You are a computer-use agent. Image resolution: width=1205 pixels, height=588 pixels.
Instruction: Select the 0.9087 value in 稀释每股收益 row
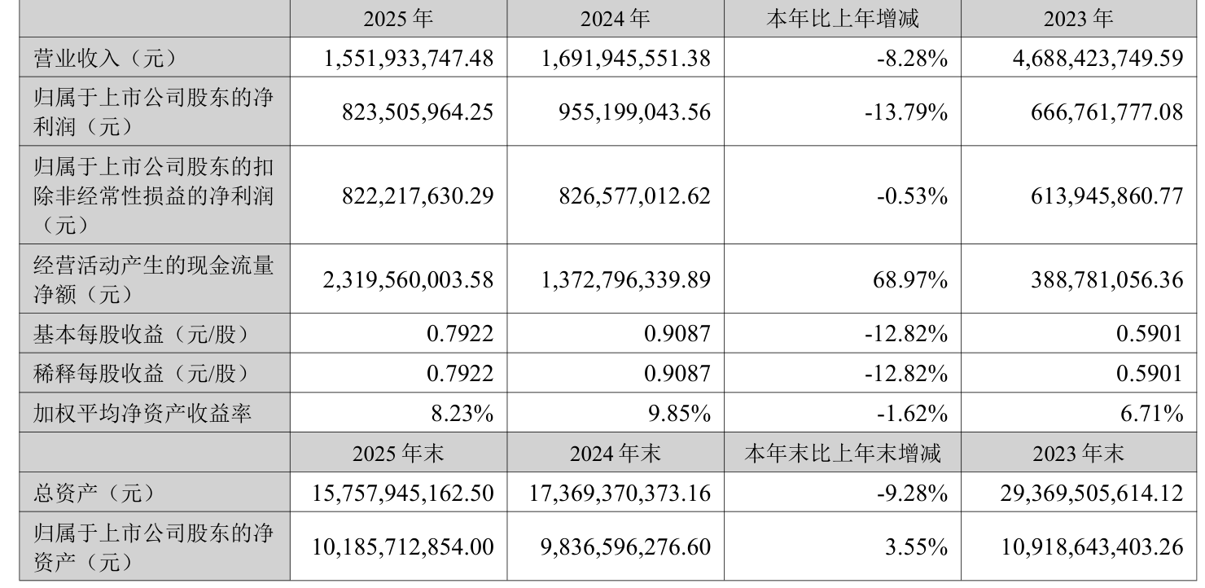682,374
